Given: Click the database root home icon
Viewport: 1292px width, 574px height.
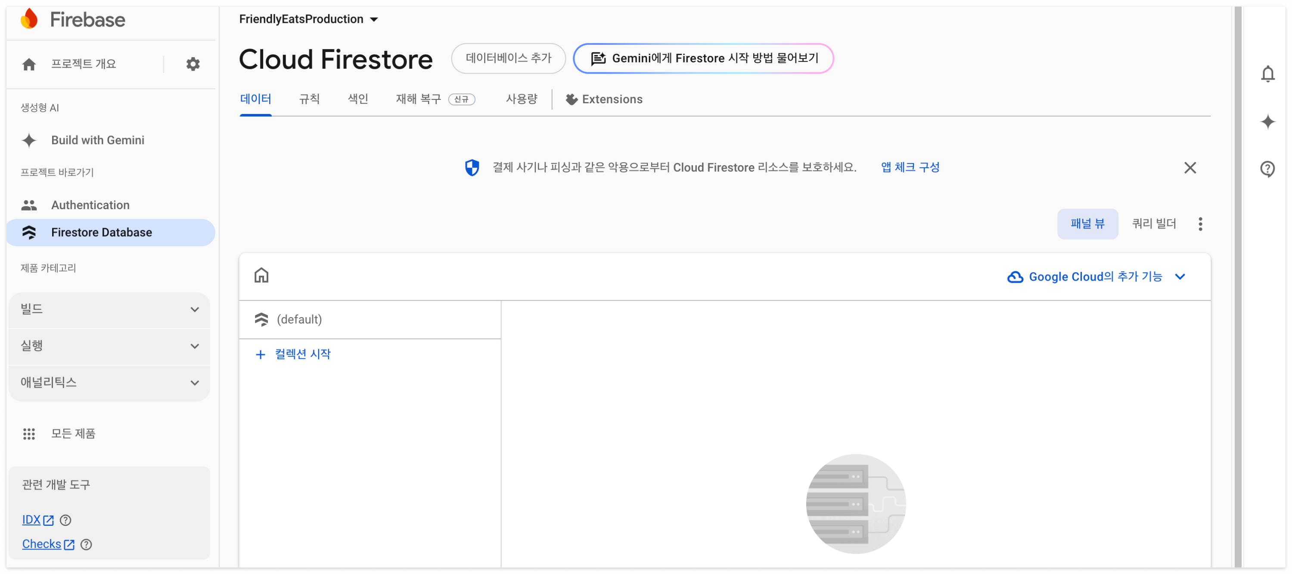Looking at the screenshot, I should [261, 276].
